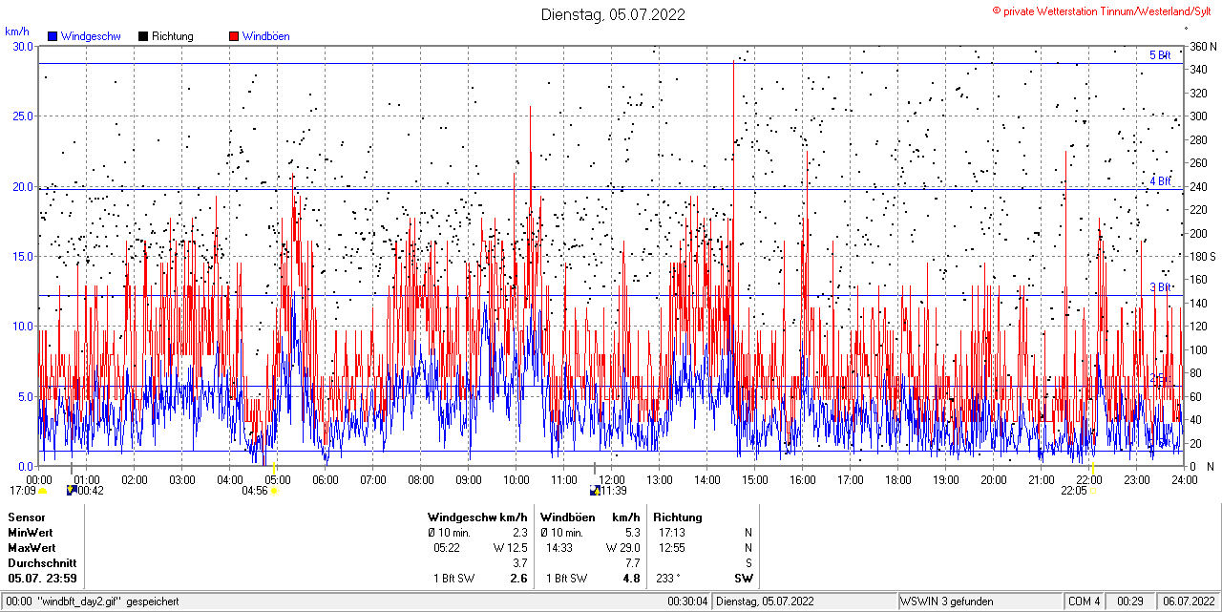This screenshot has width=1222, height=612.
Task: Click the gust max time 14:33
Action: [x=559, y=548]
